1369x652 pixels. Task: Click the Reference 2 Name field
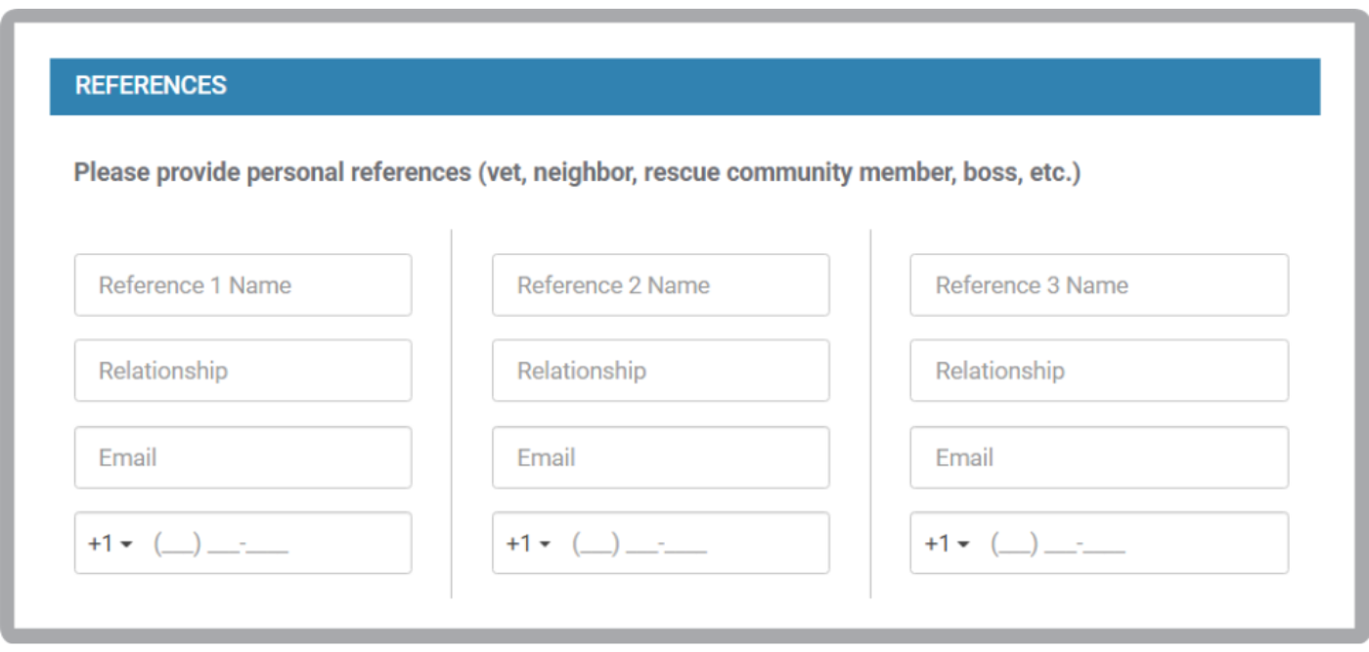(661, 285)
